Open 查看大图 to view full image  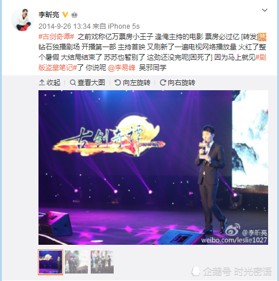point(88,83)
